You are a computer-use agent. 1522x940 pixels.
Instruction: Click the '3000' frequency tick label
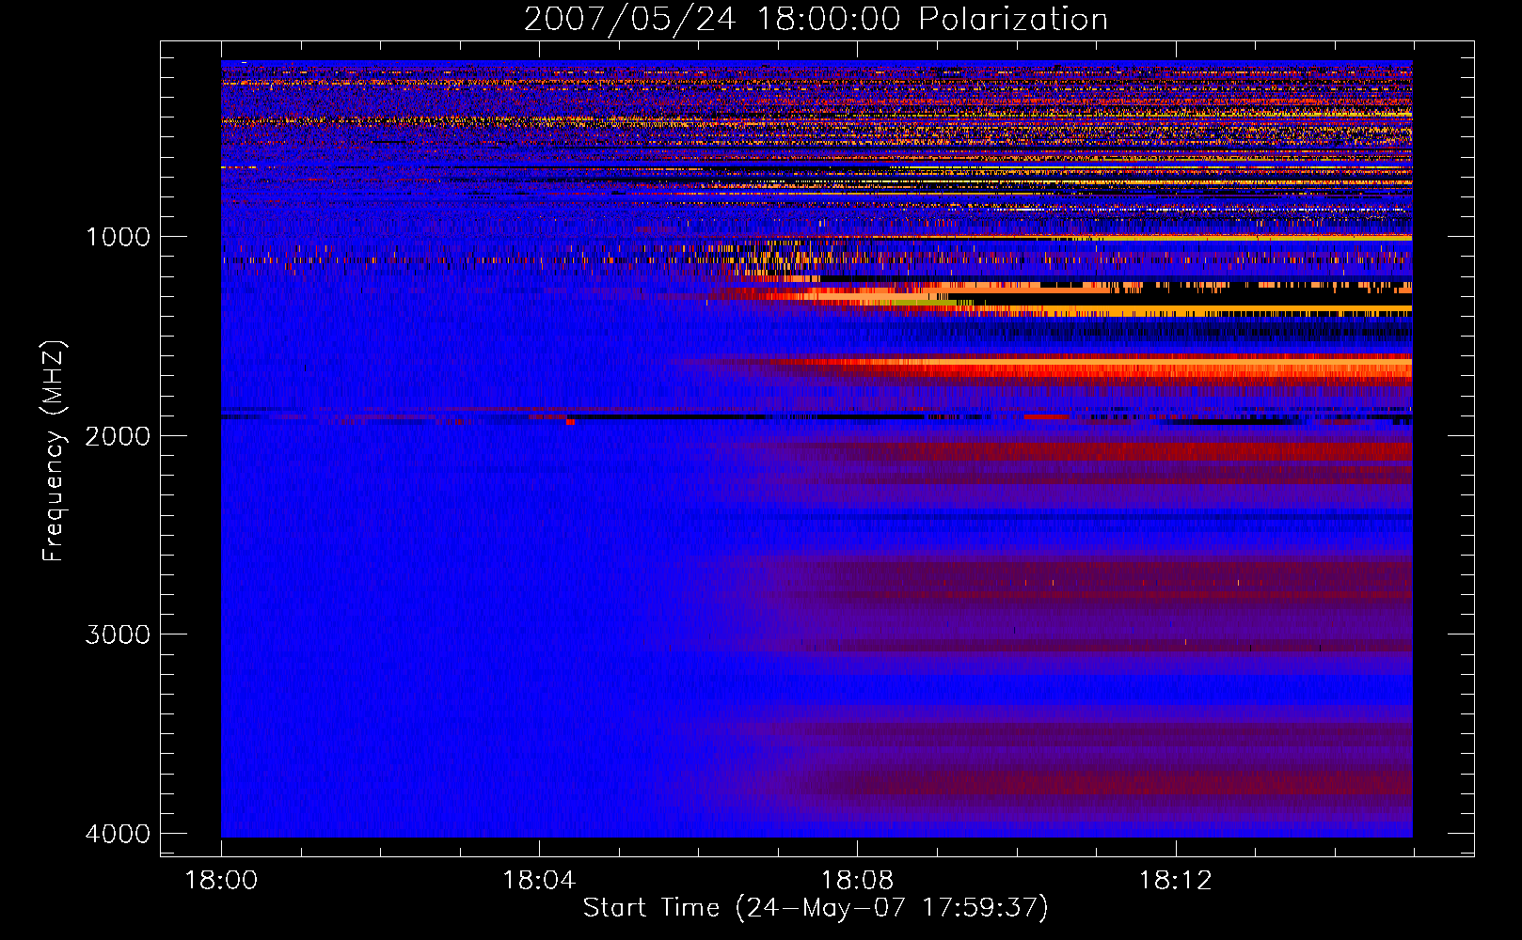(x=118, y=634)
